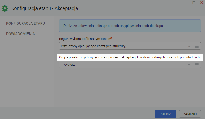The height and width of the screenshot is (119, 205).
Task: Maximize the configuration window
Action: pyautogui.click(x=194, y=3)
